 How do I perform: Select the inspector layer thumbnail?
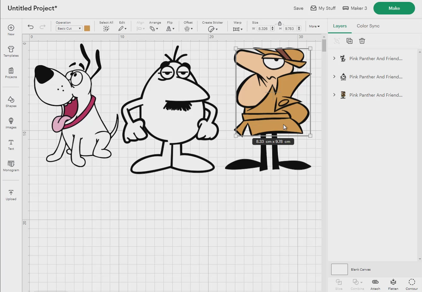tap(343, 95)
